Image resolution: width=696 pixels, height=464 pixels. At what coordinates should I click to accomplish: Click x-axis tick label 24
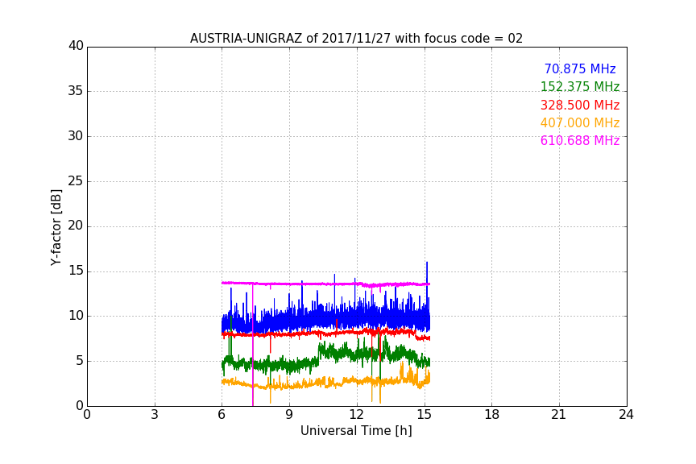click(626, 415)
